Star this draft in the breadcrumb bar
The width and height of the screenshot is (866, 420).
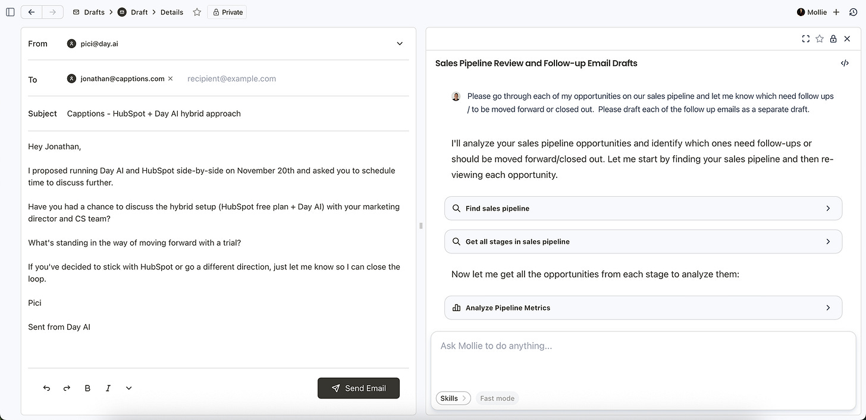pos(197,12)
